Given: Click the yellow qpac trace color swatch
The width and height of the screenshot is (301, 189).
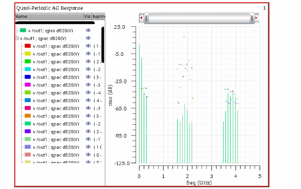Looking at the screenshot, I should tap(27, 54).
